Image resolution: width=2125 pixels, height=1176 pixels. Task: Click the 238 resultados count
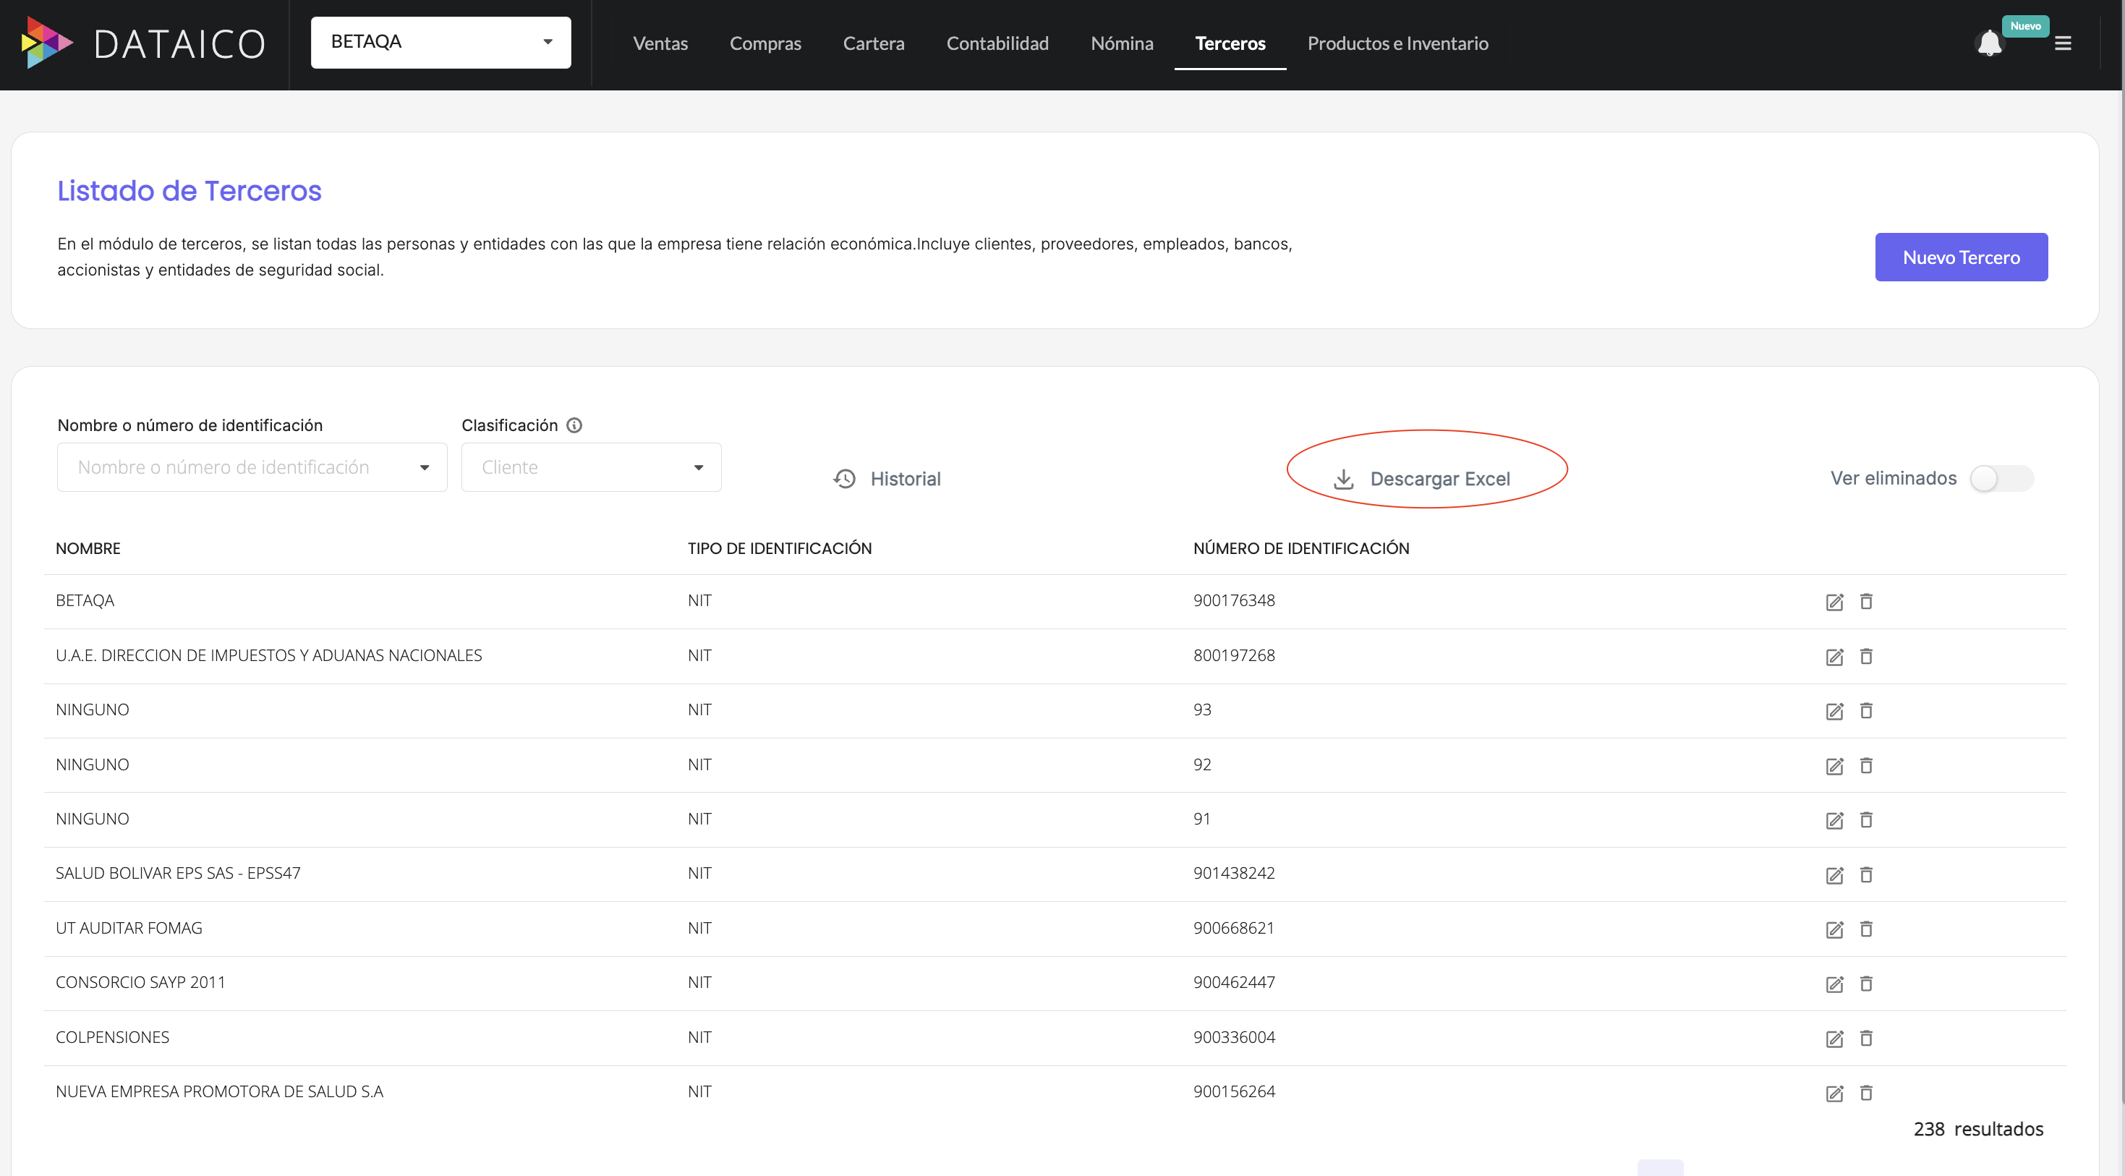pos(1978,1129)
